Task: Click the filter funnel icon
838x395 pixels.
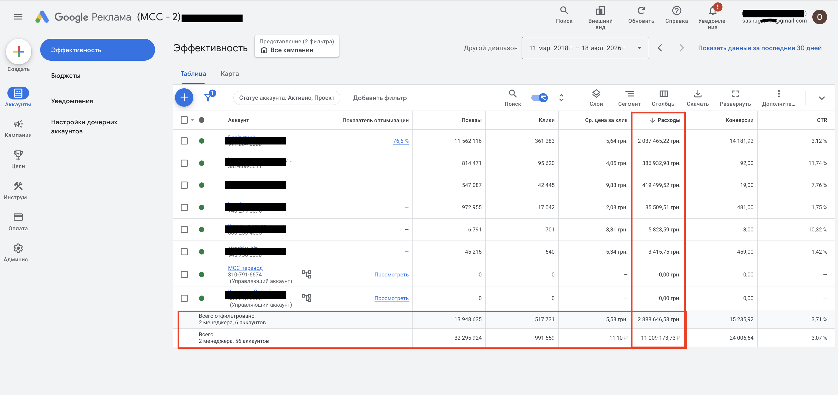Action: click(x=208, y=97)
